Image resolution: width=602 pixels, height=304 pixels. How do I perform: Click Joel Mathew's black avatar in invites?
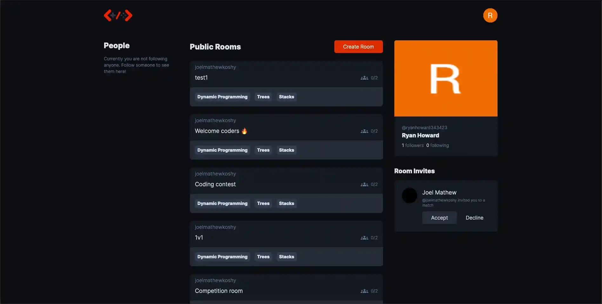[x=409, y=195]
